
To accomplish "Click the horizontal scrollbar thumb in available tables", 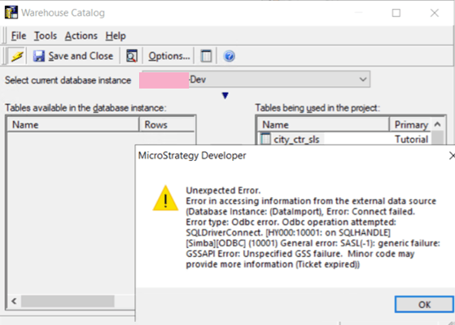I will tap(68, 301).
